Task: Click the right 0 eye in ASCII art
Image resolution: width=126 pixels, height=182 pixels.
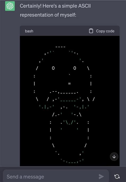Action: tap(75, 68)
